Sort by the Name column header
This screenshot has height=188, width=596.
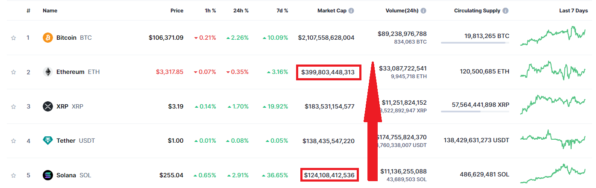coord(50,11)
